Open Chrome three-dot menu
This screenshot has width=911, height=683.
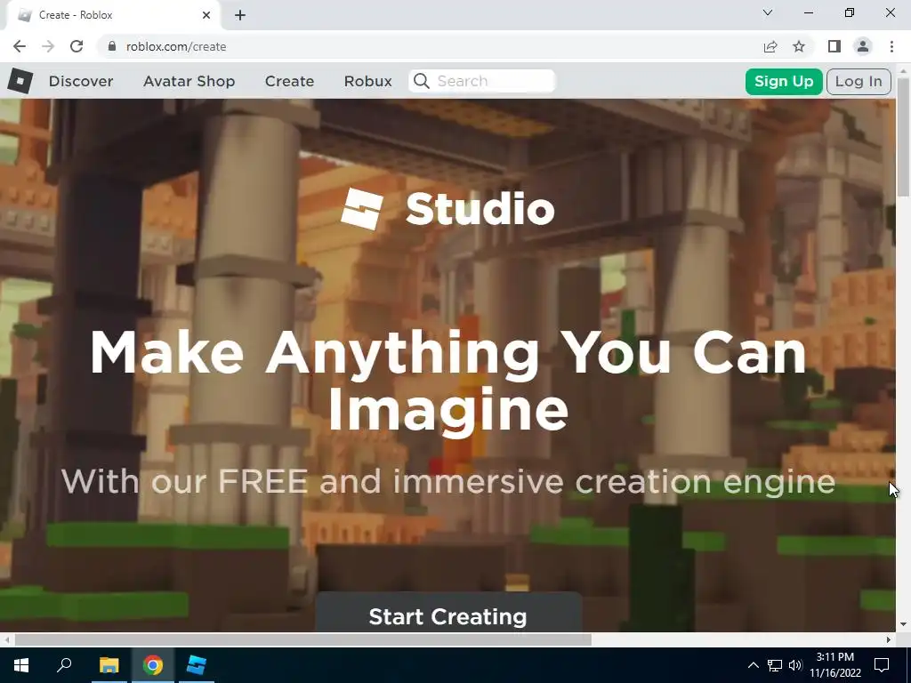(x=891, y=46)
